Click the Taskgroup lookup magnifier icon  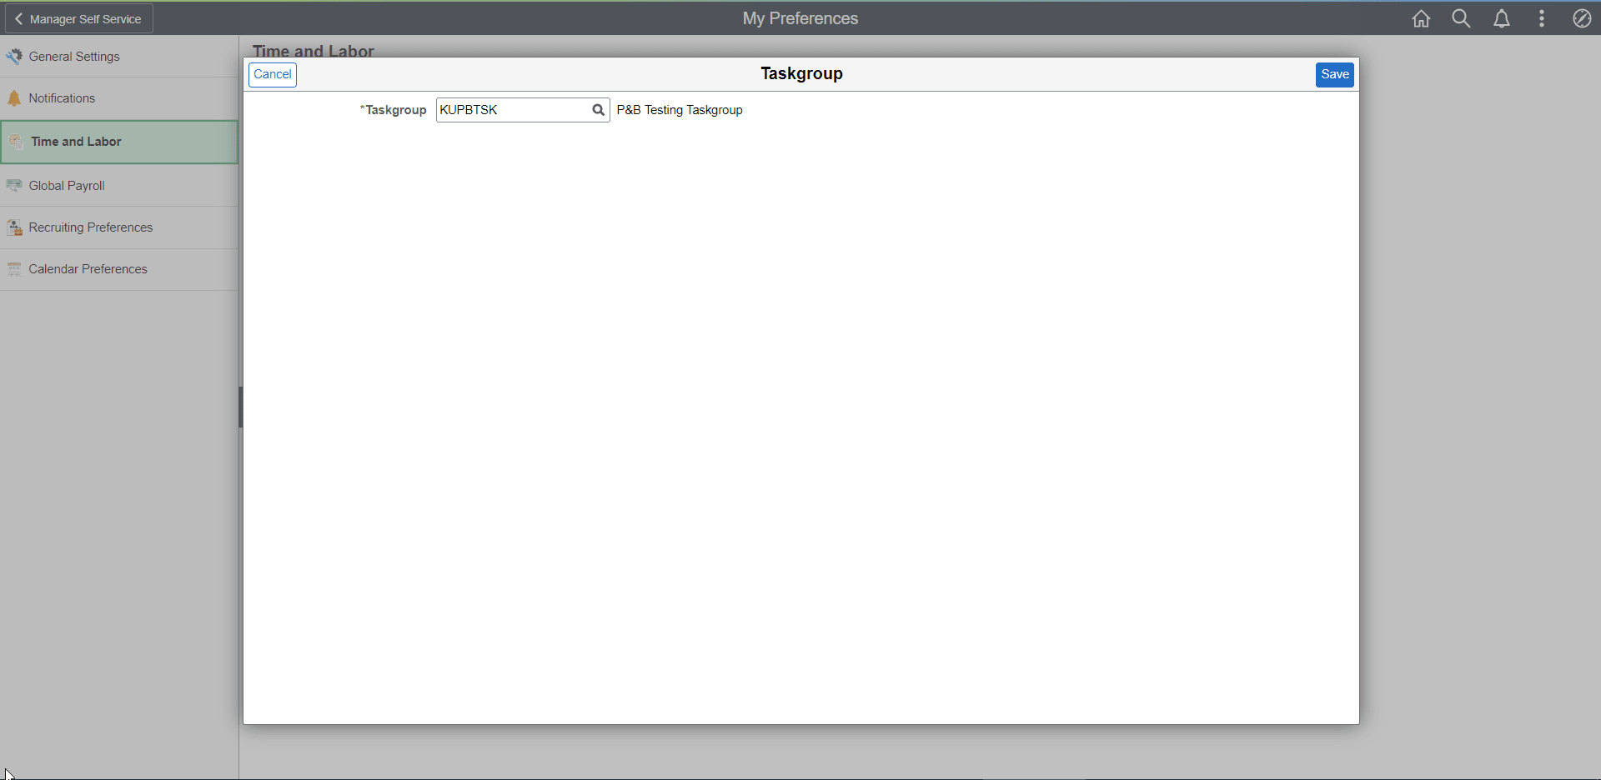point(598,109)
